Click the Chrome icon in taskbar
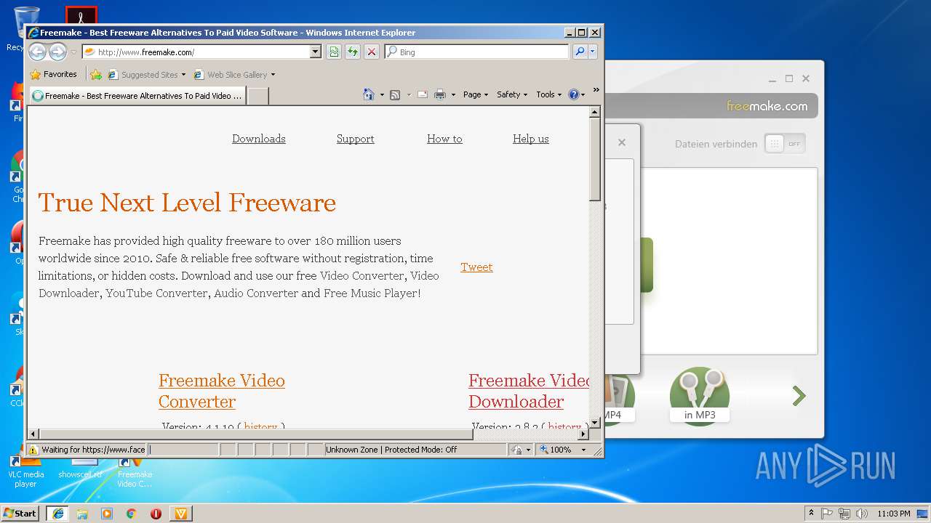Image resolution: width=931 pixels, height=523 pixels. tap(132, 514)
